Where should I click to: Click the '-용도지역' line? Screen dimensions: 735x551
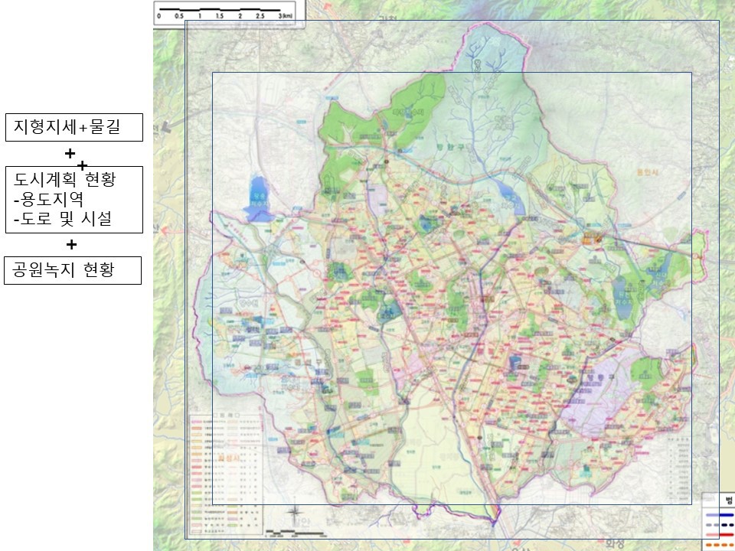pyautogui.click(x=49, y=199)
